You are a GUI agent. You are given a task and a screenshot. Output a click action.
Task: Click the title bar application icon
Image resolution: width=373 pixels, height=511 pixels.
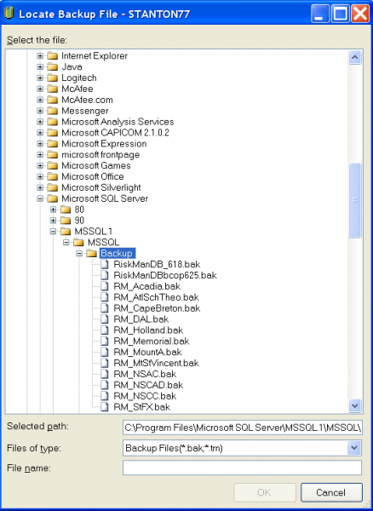click(9, 14)
